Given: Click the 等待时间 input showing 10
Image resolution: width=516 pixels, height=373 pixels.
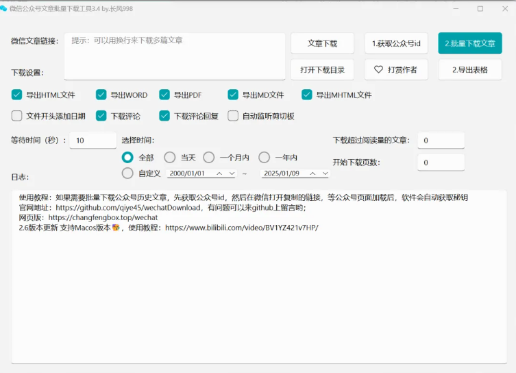Looking at the screenshot, I should click(x=93, y=141).
